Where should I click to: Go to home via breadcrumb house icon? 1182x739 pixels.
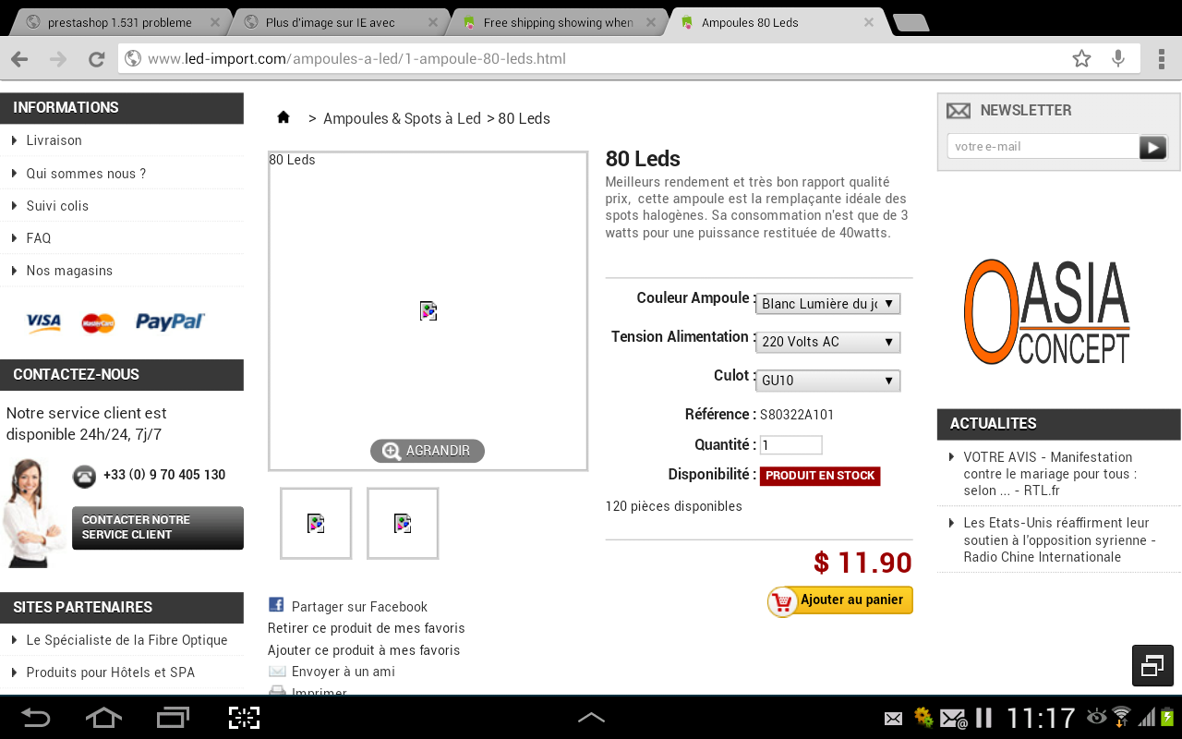point(283,117)
